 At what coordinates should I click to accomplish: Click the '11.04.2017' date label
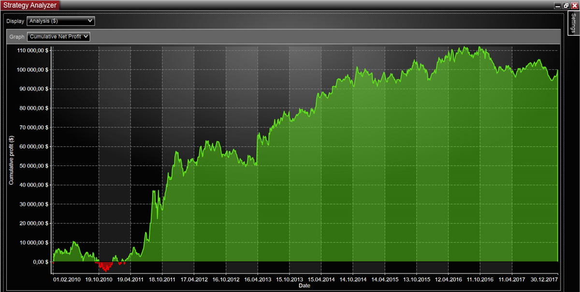(511, 279)
